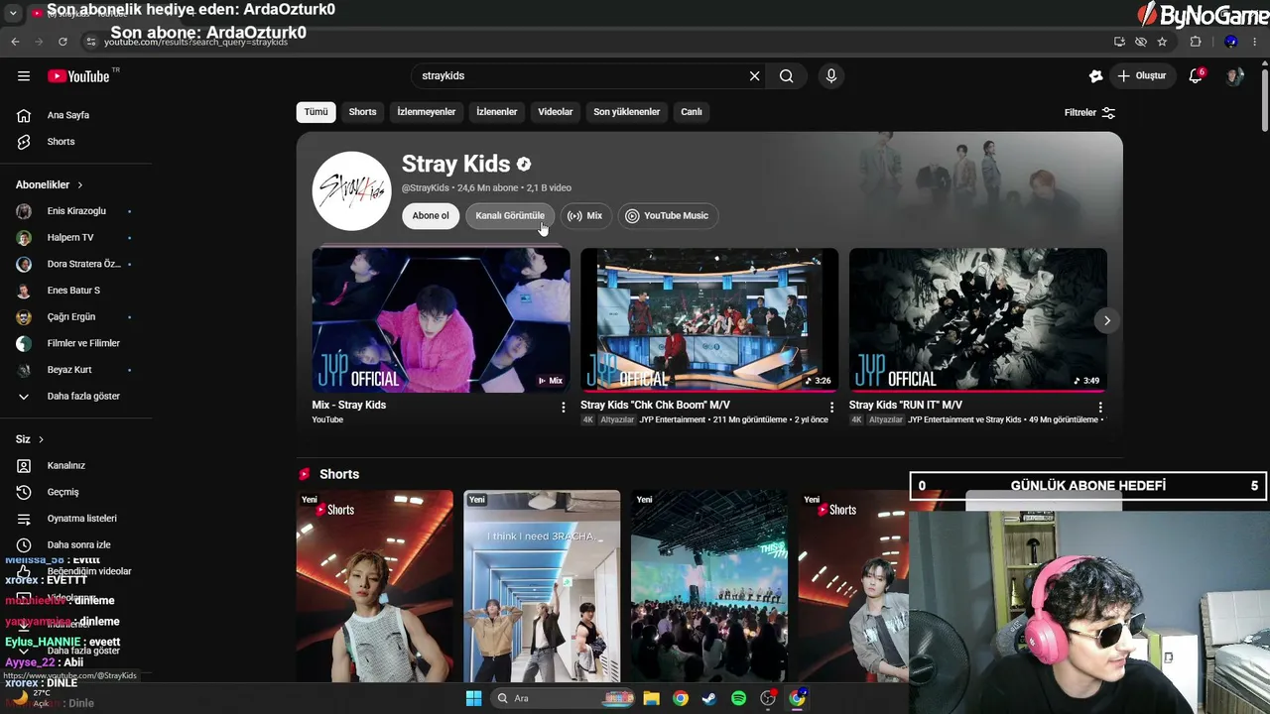The image size is (1270, 714).
Task: Open the Çağrı Ergün subscription
Action: click(x=71, y=317)
